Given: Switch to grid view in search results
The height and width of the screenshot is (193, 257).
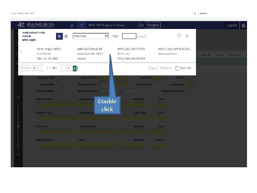Looking at the screenshot, I should point(66,36).
